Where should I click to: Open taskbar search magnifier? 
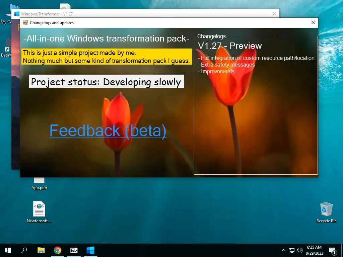click(24, 250)
